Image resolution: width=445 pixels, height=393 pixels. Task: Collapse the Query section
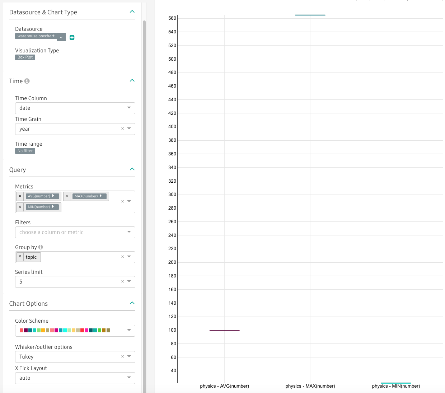coord(132,169)
